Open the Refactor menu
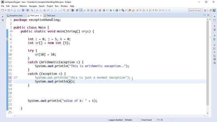The image size is (217, 122). (x=23, y=6)
